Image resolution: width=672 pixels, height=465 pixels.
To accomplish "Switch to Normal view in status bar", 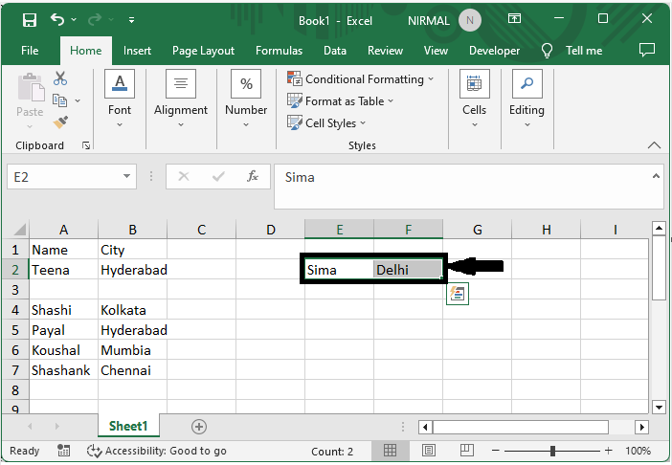I will click(x=391, y=451).
